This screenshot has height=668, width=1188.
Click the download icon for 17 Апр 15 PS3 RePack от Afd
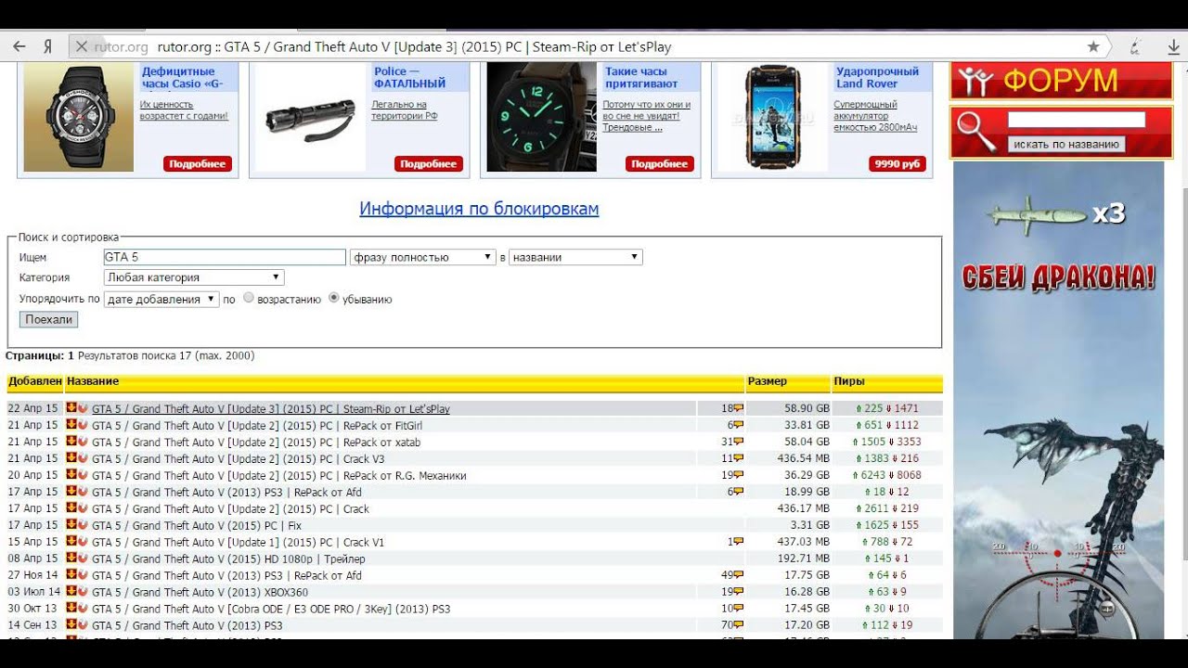(x=71, y=492)
